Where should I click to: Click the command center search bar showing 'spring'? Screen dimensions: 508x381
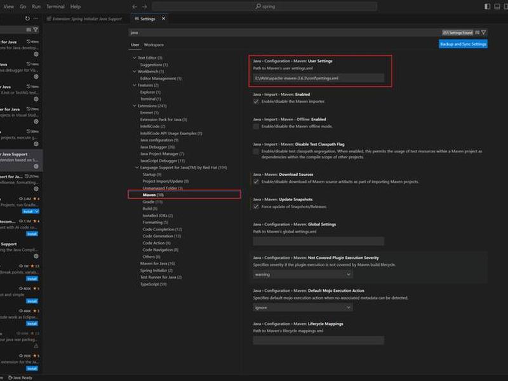pos(265,6)
